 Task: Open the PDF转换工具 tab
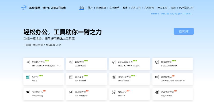click(x=186, y=8)
